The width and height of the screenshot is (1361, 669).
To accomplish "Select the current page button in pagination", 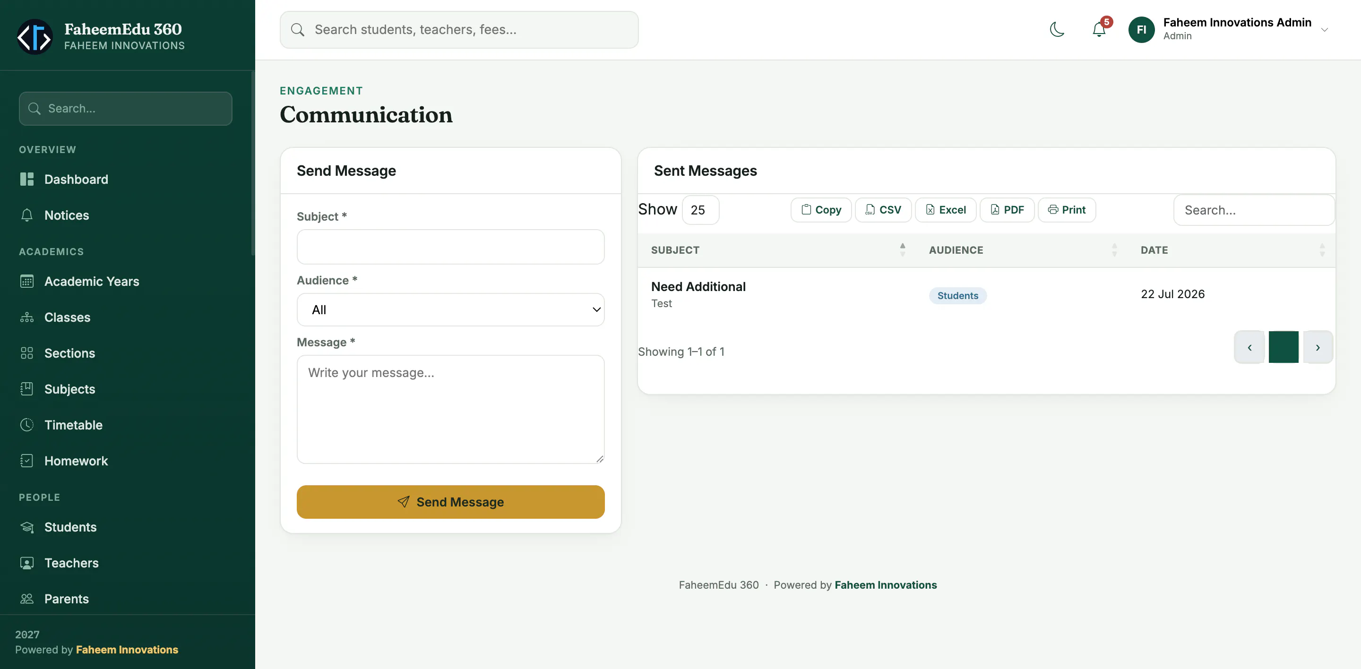I will pyautogui.click(x=1283, y=347).
